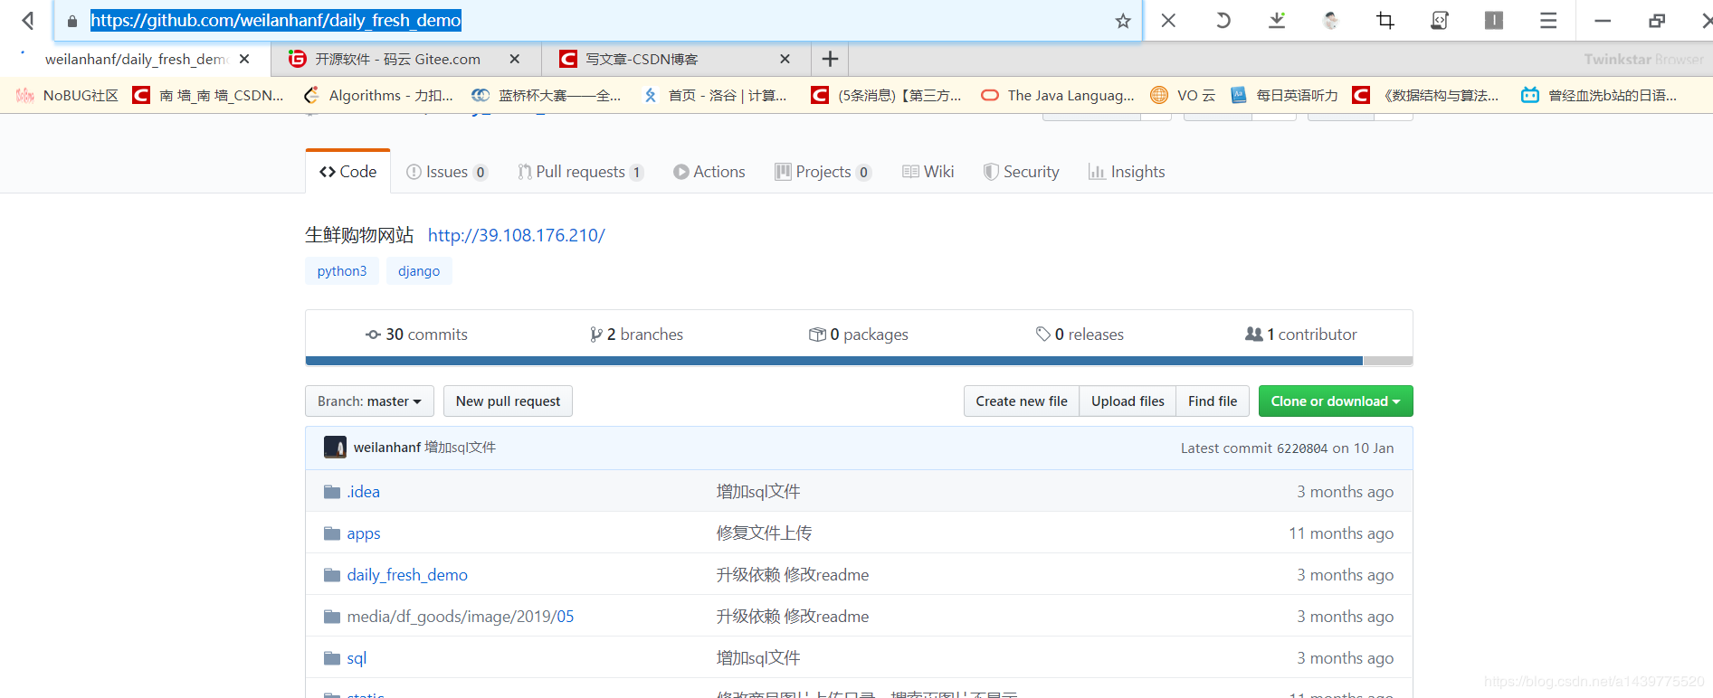Open the Pull requests tab

pyautogui.click(x=580, y=172)
